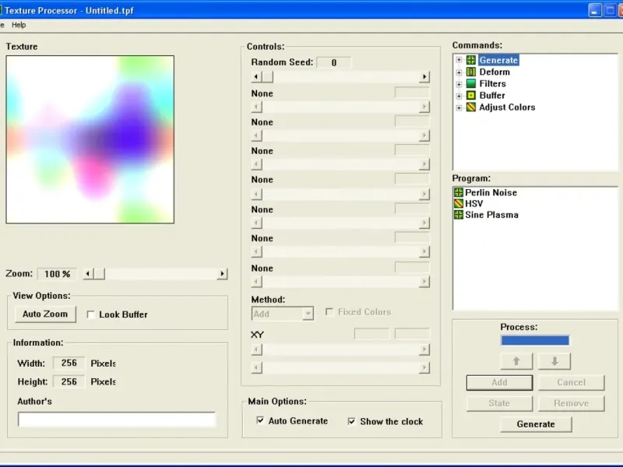Screen dimensions: 623x467
Task: Expand the Generate tree node
Action: (459, 60)
